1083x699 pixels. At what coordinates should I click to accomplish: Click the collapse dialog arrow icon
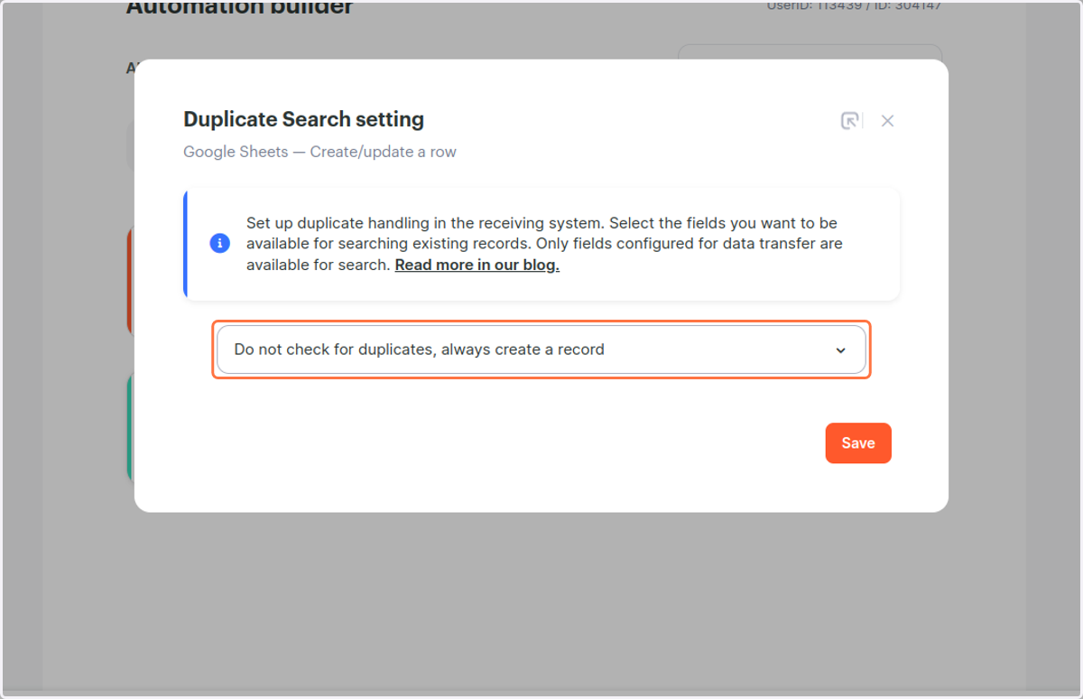pyautogui.click(x=850, y=121)
